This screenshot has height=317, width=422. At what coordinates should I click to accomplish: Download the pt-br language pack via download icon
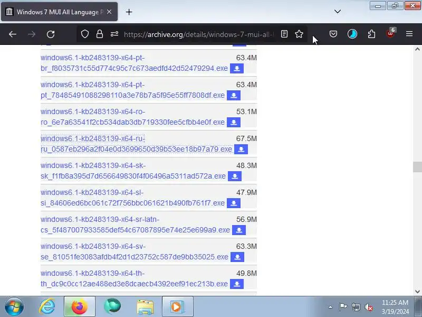click(x=237, y=69)
